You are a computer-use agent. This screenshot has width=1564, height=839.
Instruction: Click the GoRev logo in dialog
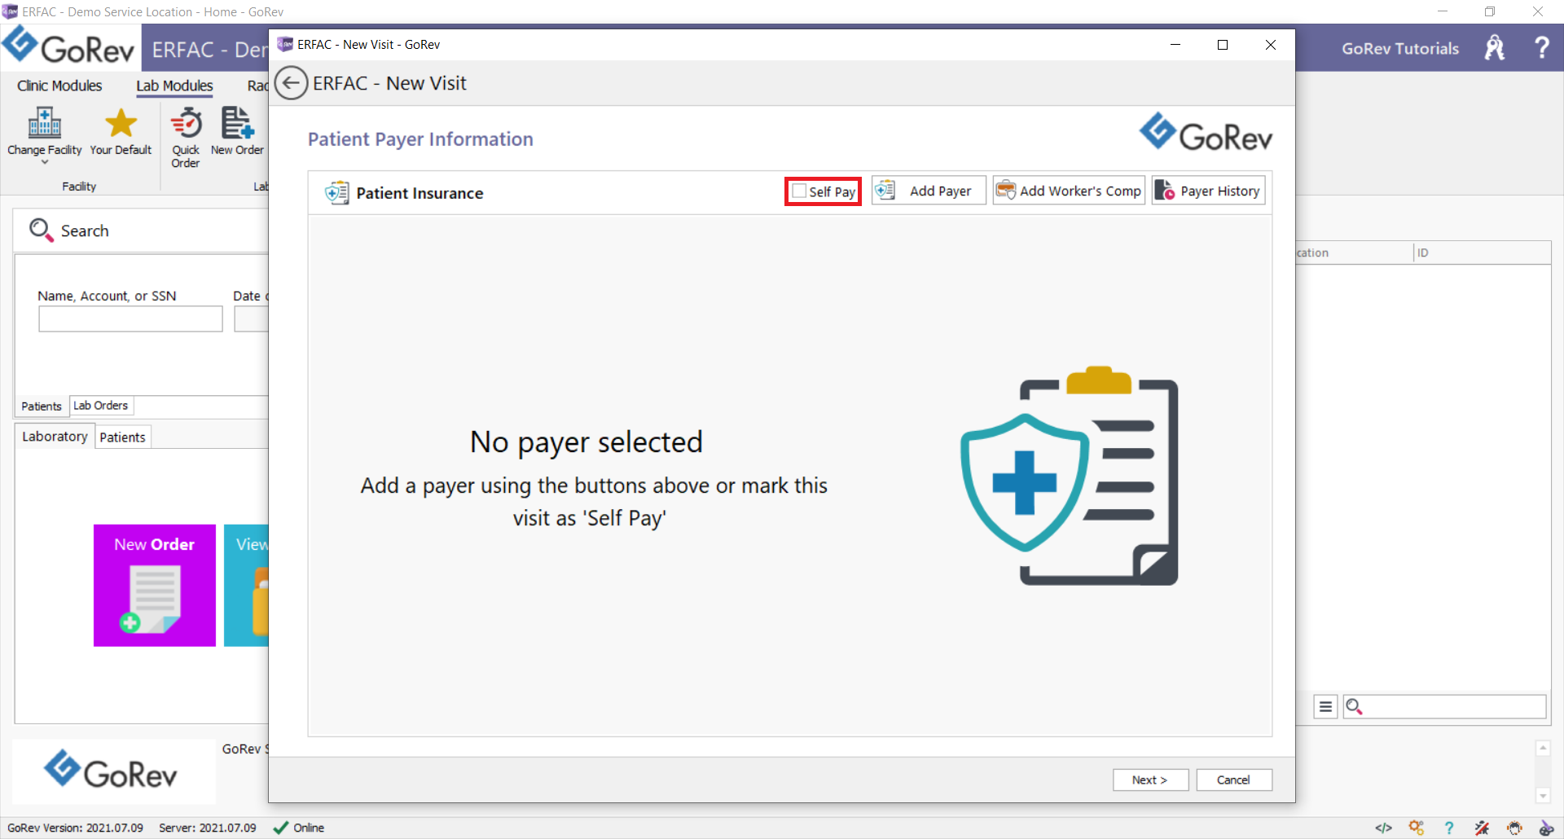point(1206,133)
